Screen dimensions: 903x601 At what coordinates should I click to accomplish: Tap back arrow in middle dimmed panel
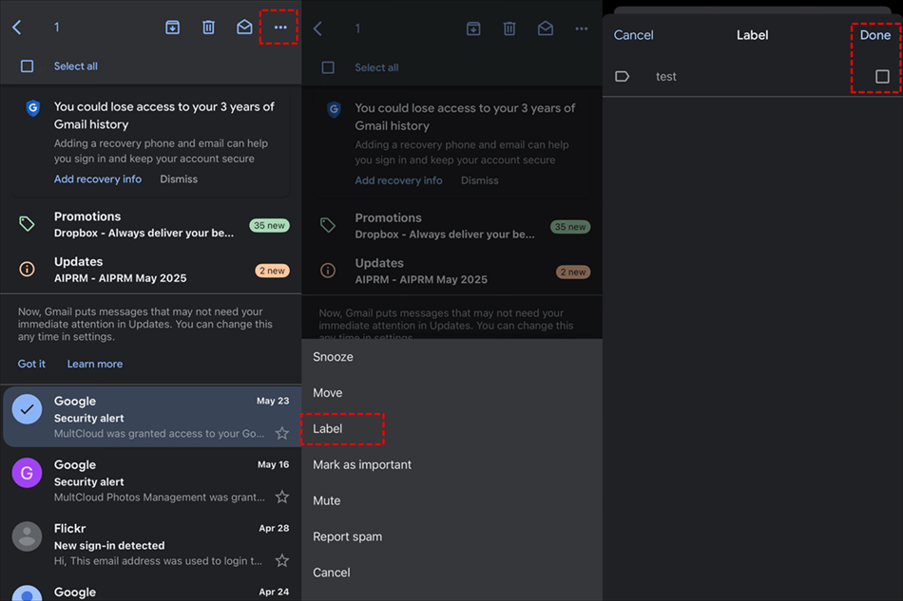[317, 28]
